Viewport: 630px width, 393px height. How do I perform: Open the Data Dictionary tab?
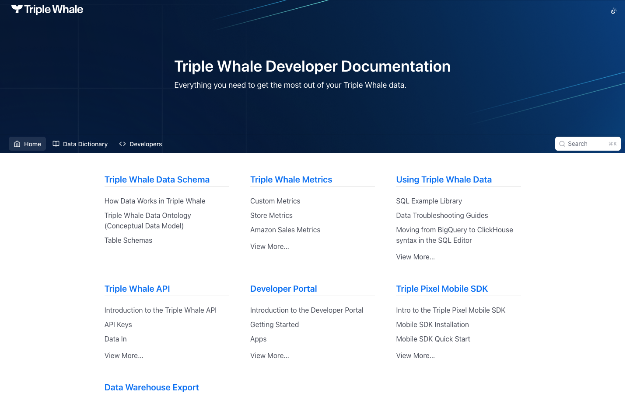pos(80,144)
